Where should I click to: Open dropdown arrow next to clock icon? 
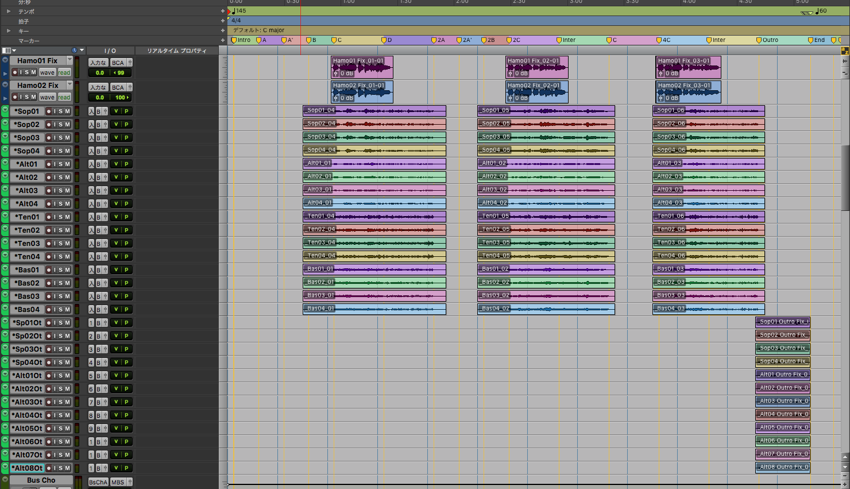coord(82,51)
